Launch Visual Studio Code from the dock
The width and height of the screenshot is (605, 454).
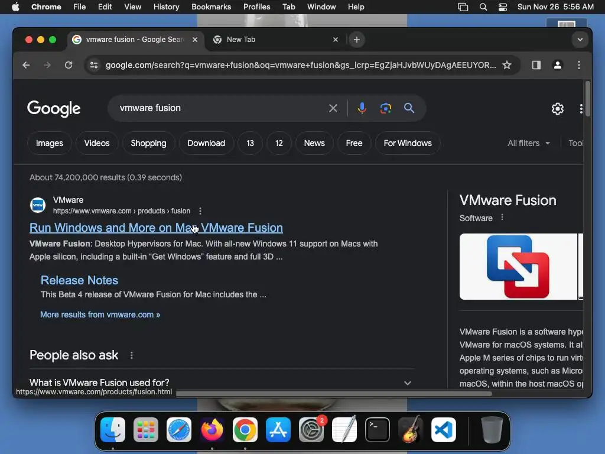(x=444, y=430)
